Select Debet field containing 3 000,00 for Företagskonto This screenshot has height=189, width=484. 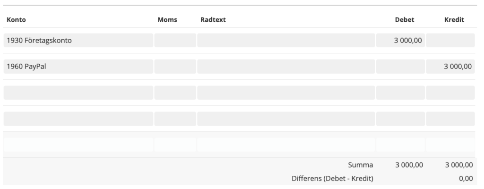click(400, 41)
